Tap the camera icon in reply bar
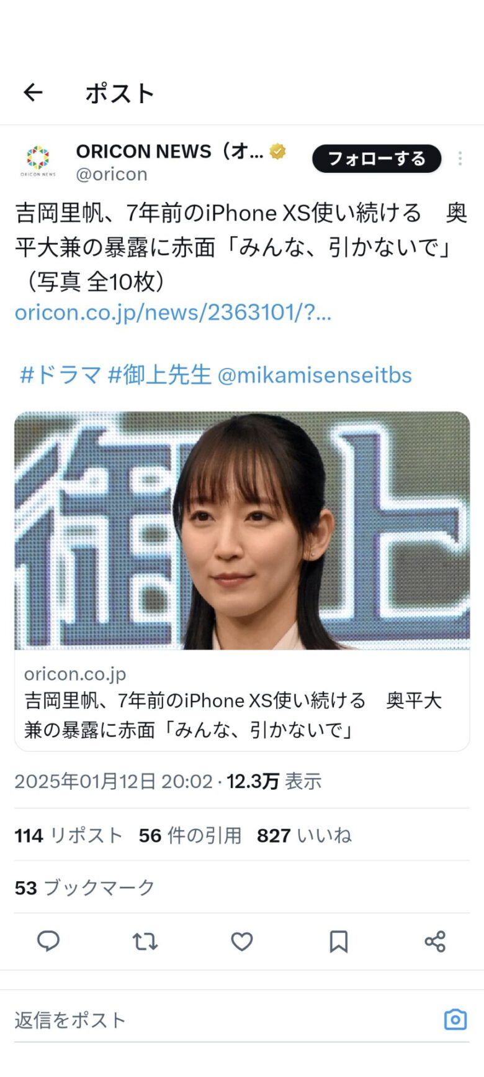The image size is (484, 1077). click(455, 1020)
